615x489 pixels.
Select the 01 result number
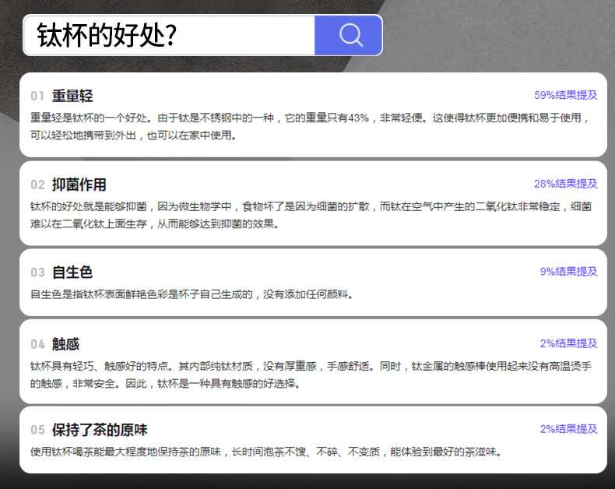click(x=37, y=96)
